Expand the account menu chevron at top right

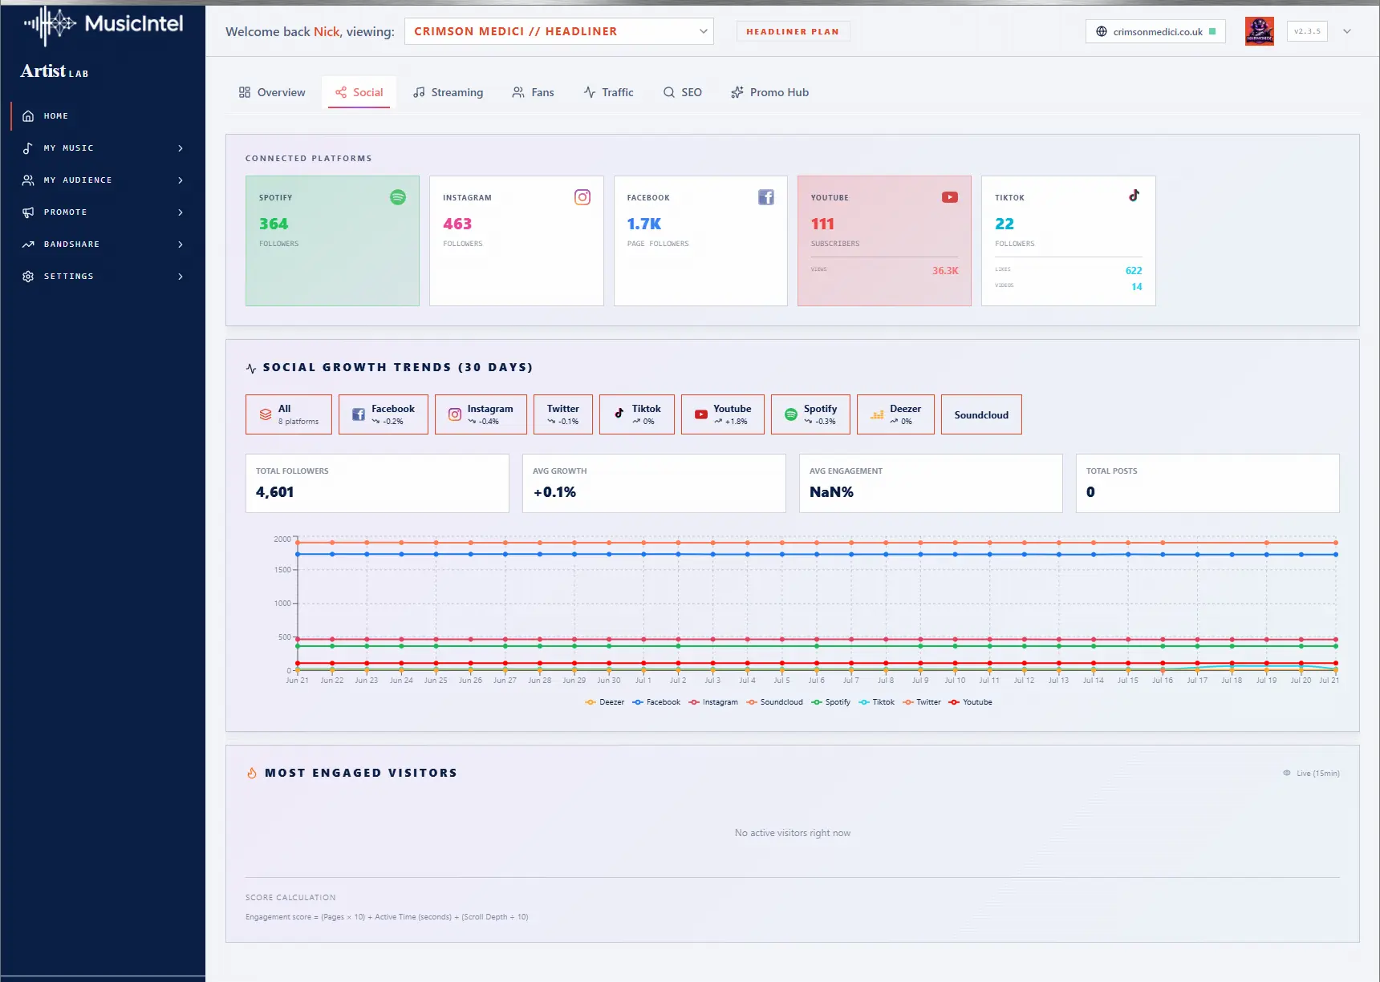pyautogui.click(x=1347, y=31)
